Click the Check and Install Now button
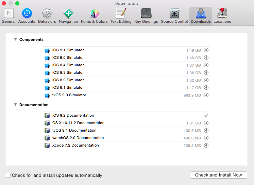 coord(218,175)
